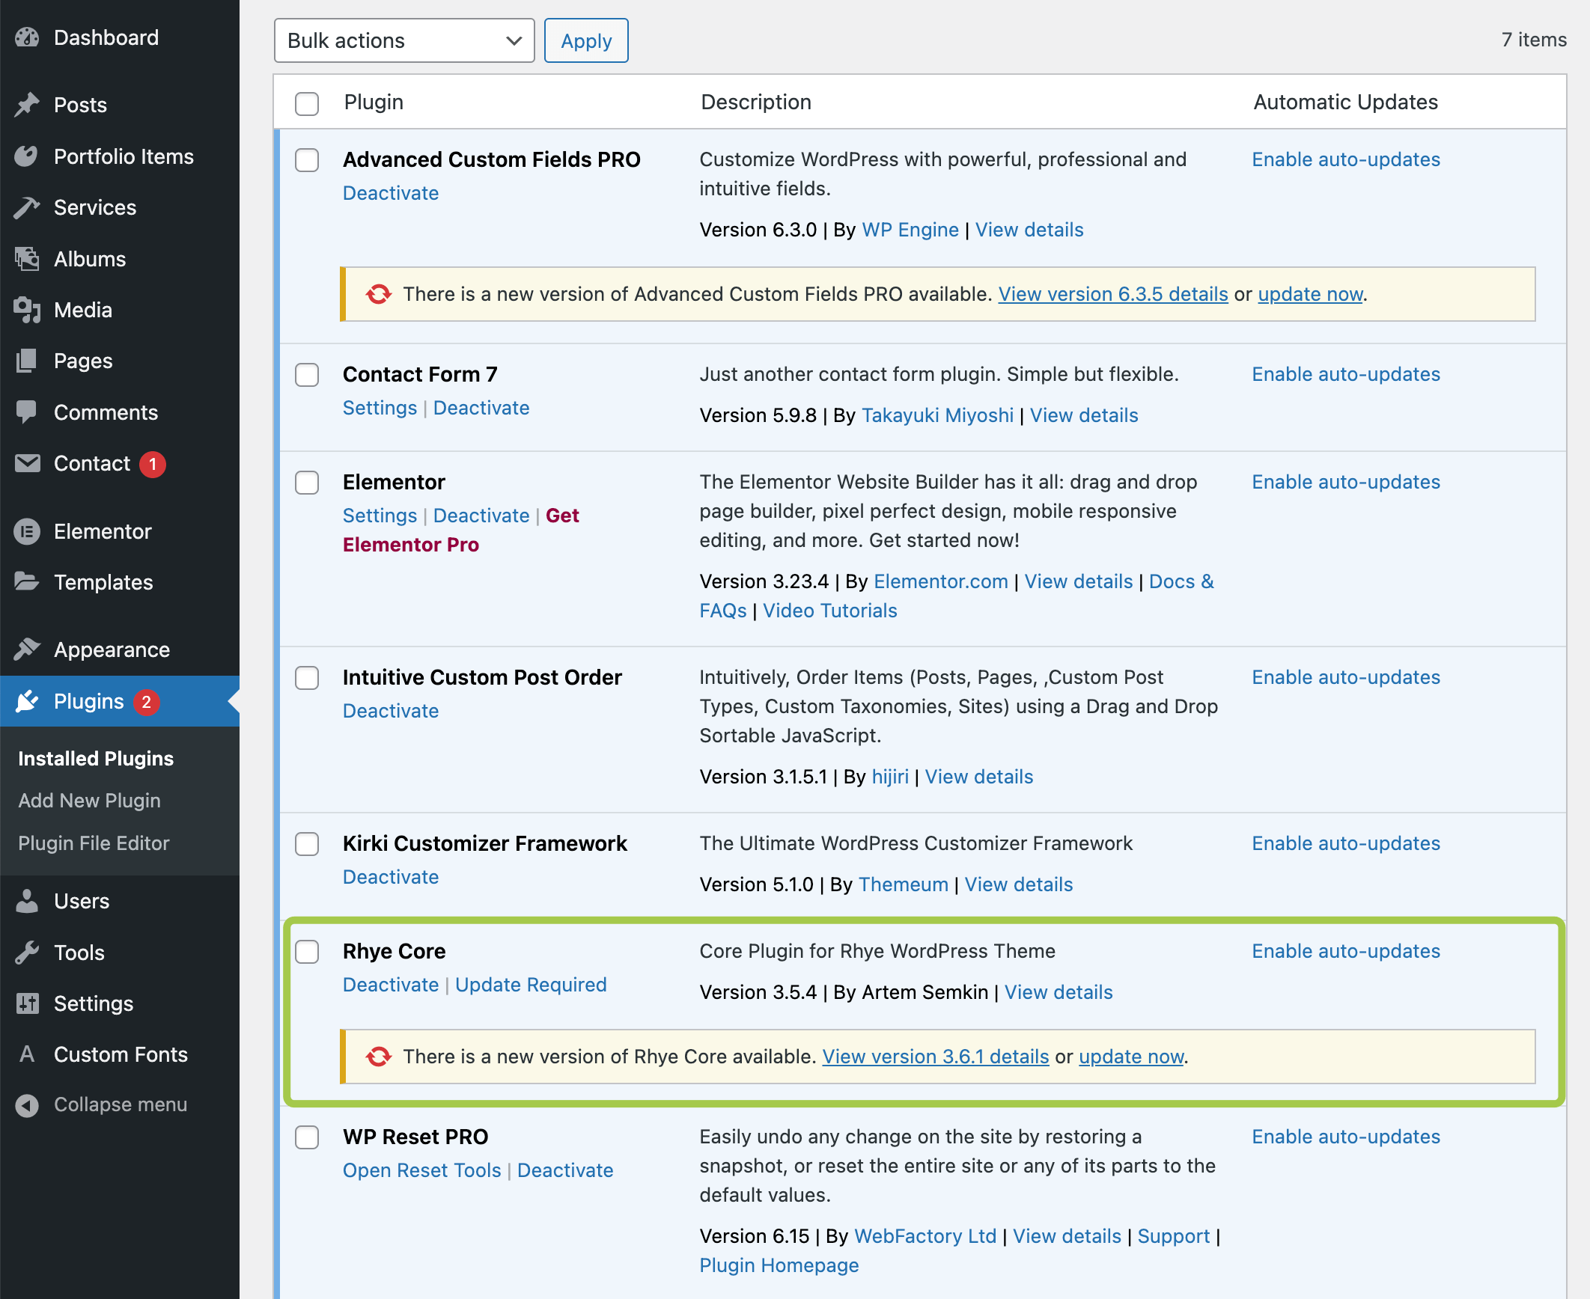Click the Collapse menu arrow icon

pos(27,1105)
